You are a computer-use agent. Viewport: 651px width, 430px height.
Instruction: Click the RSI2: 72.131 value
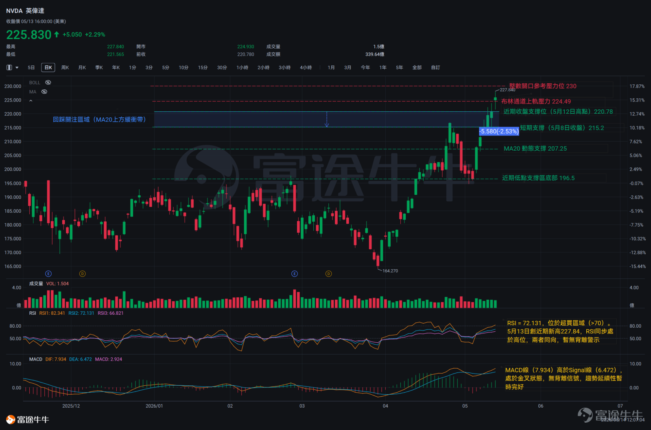coord(81,313)
